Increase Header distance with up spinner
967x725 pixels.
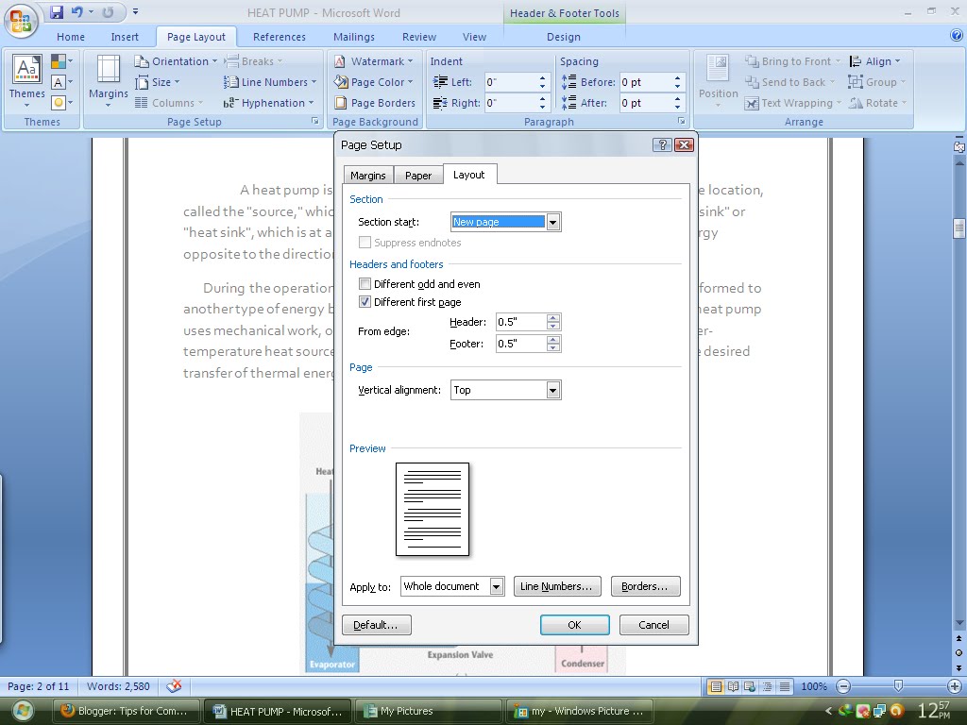553,317
